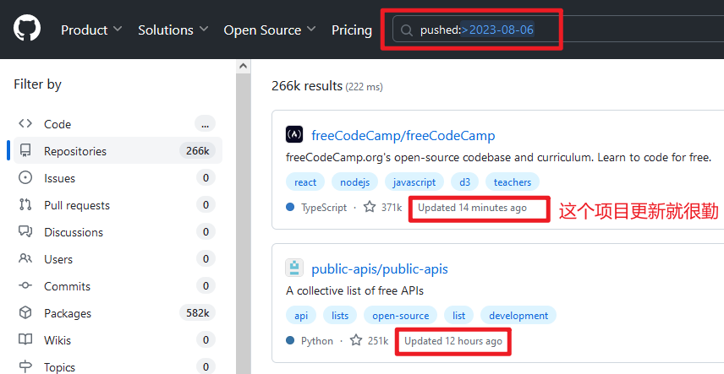Open the public-apis/public-apis repository link

tap(380, 268)
